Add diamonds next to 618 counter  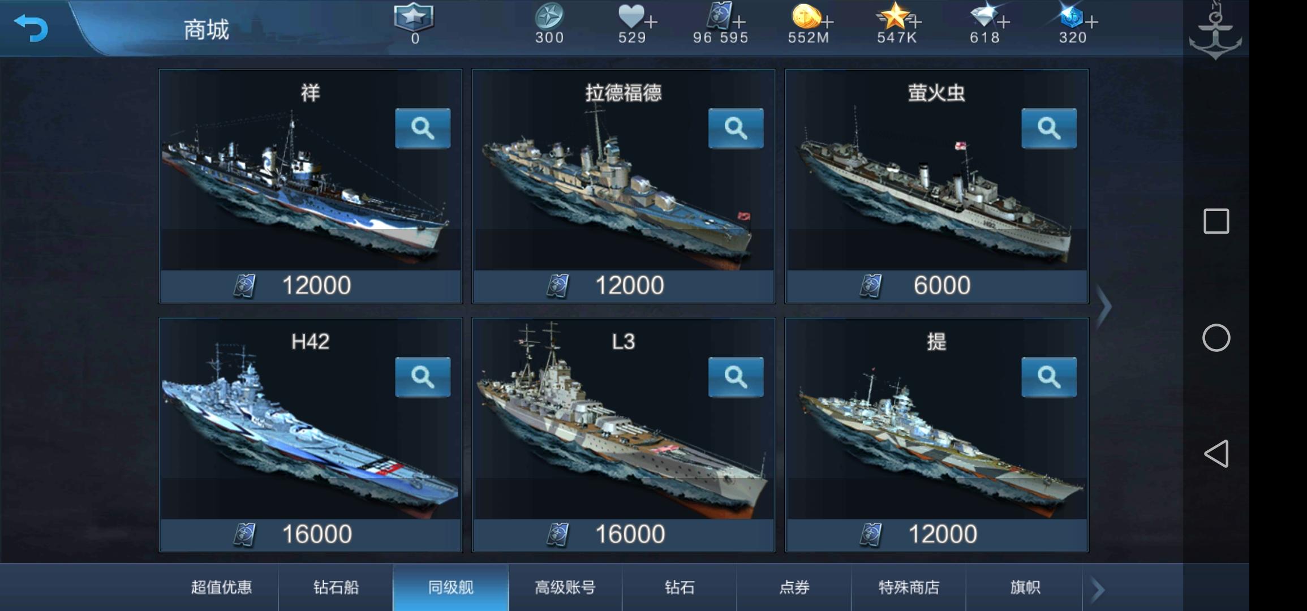(x=1004, y=22)
